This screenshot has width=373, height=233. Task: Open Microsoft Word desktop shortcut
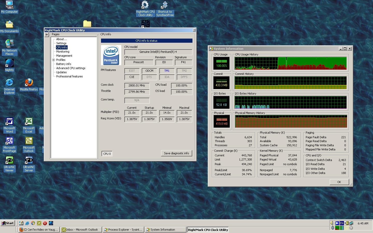pyautogui.click(x=9, y=125)
